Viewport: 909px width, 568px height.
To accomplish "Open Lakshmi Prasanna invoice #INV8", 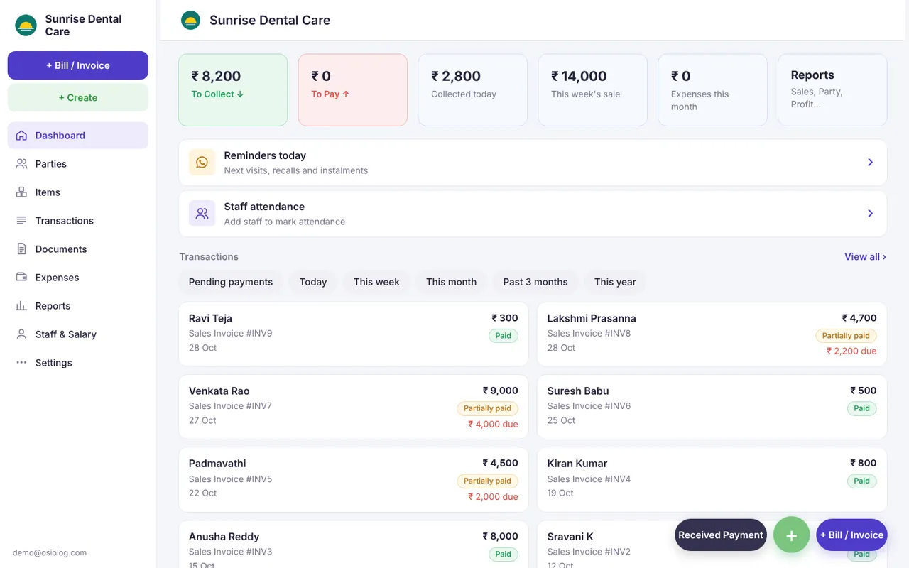I will tap(712, 334).
